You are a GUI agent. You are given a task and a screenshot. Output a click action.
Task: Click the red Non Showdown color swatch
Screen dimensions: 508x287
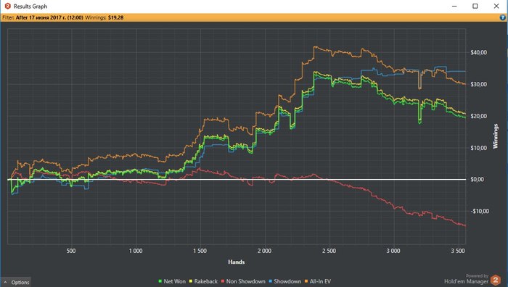(223, 281)
